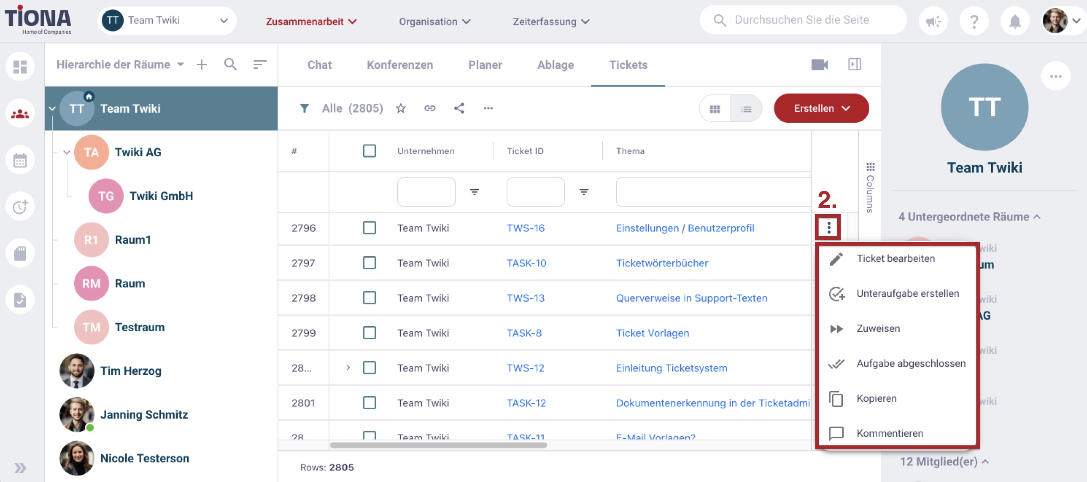Search rooms with the magnifier icon
The height and width of the screenshot is (482, 1087).
(230, 65)
